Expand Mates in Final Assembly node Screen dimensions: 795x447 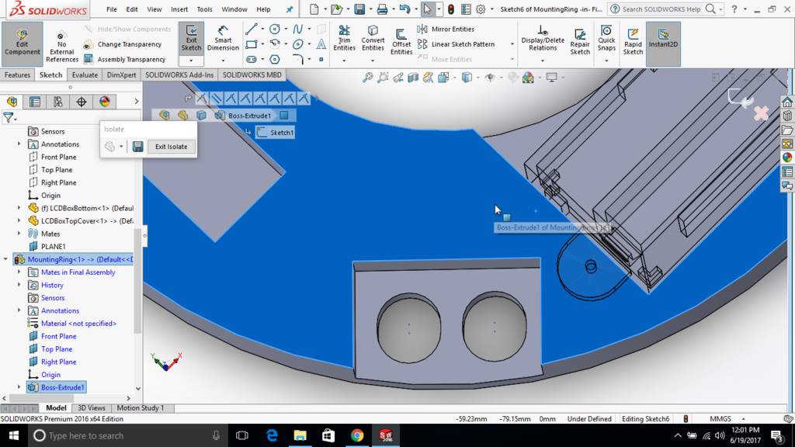[19, 272]
